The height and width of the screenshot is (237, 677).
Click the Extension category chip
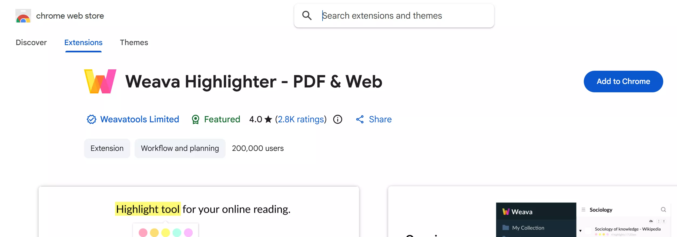pos(107,148)
